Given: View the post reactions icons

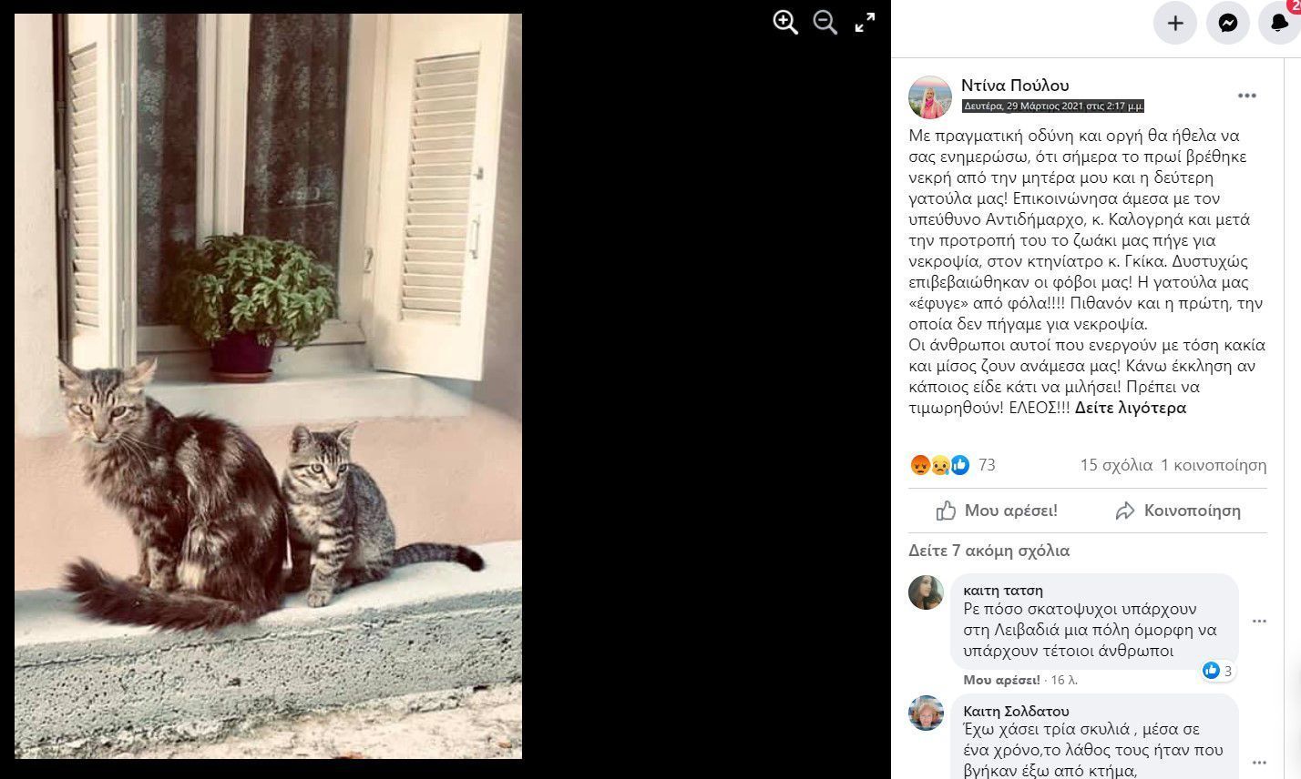Looking at the screenshot, I should click(939, 465).
